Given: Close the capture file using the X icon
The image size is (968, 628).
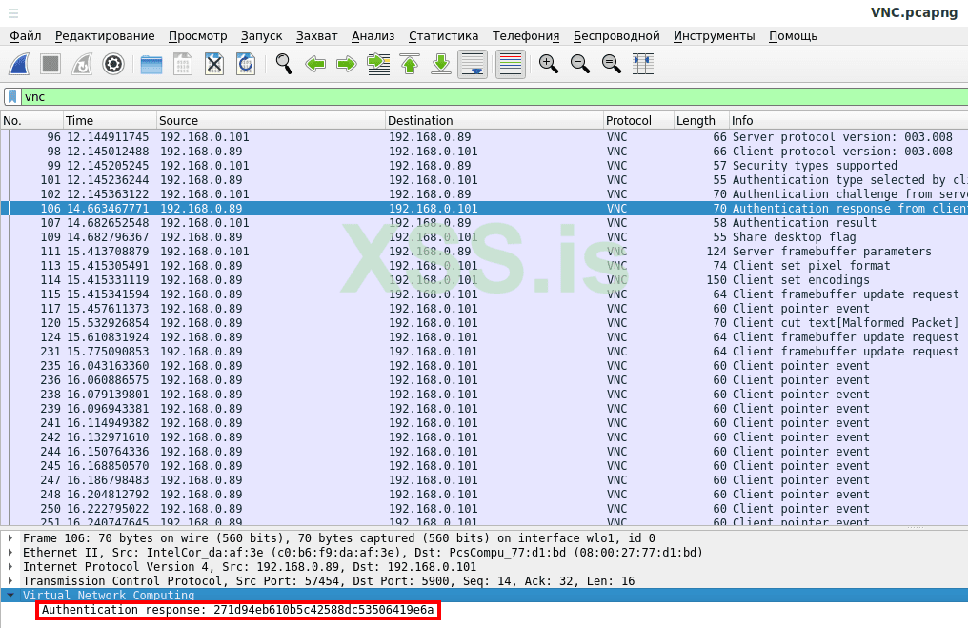Looking at the screenshot, I should [x=214, y=65].
